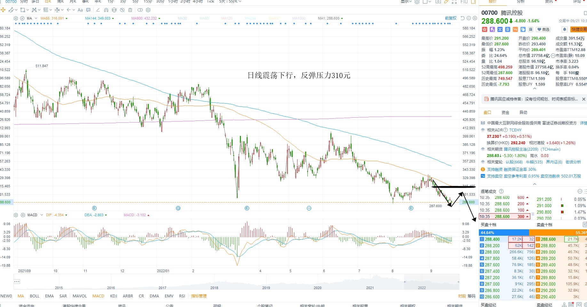Open DIF line options dropdown
The height and width of the screenshot is (307, 587).
[66, 215]
